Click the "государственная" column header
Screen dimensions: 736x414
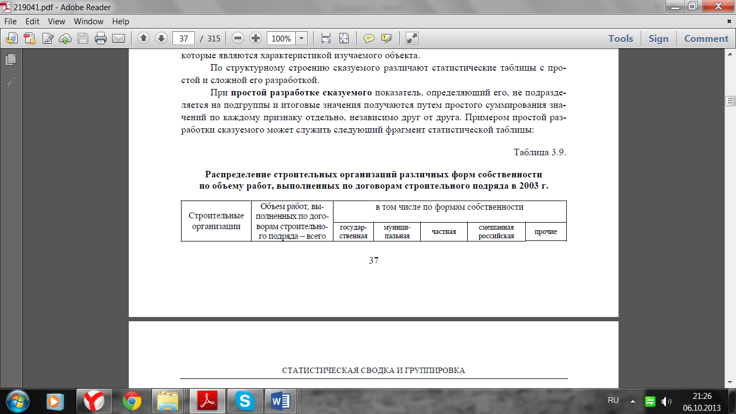pos(353,232)
